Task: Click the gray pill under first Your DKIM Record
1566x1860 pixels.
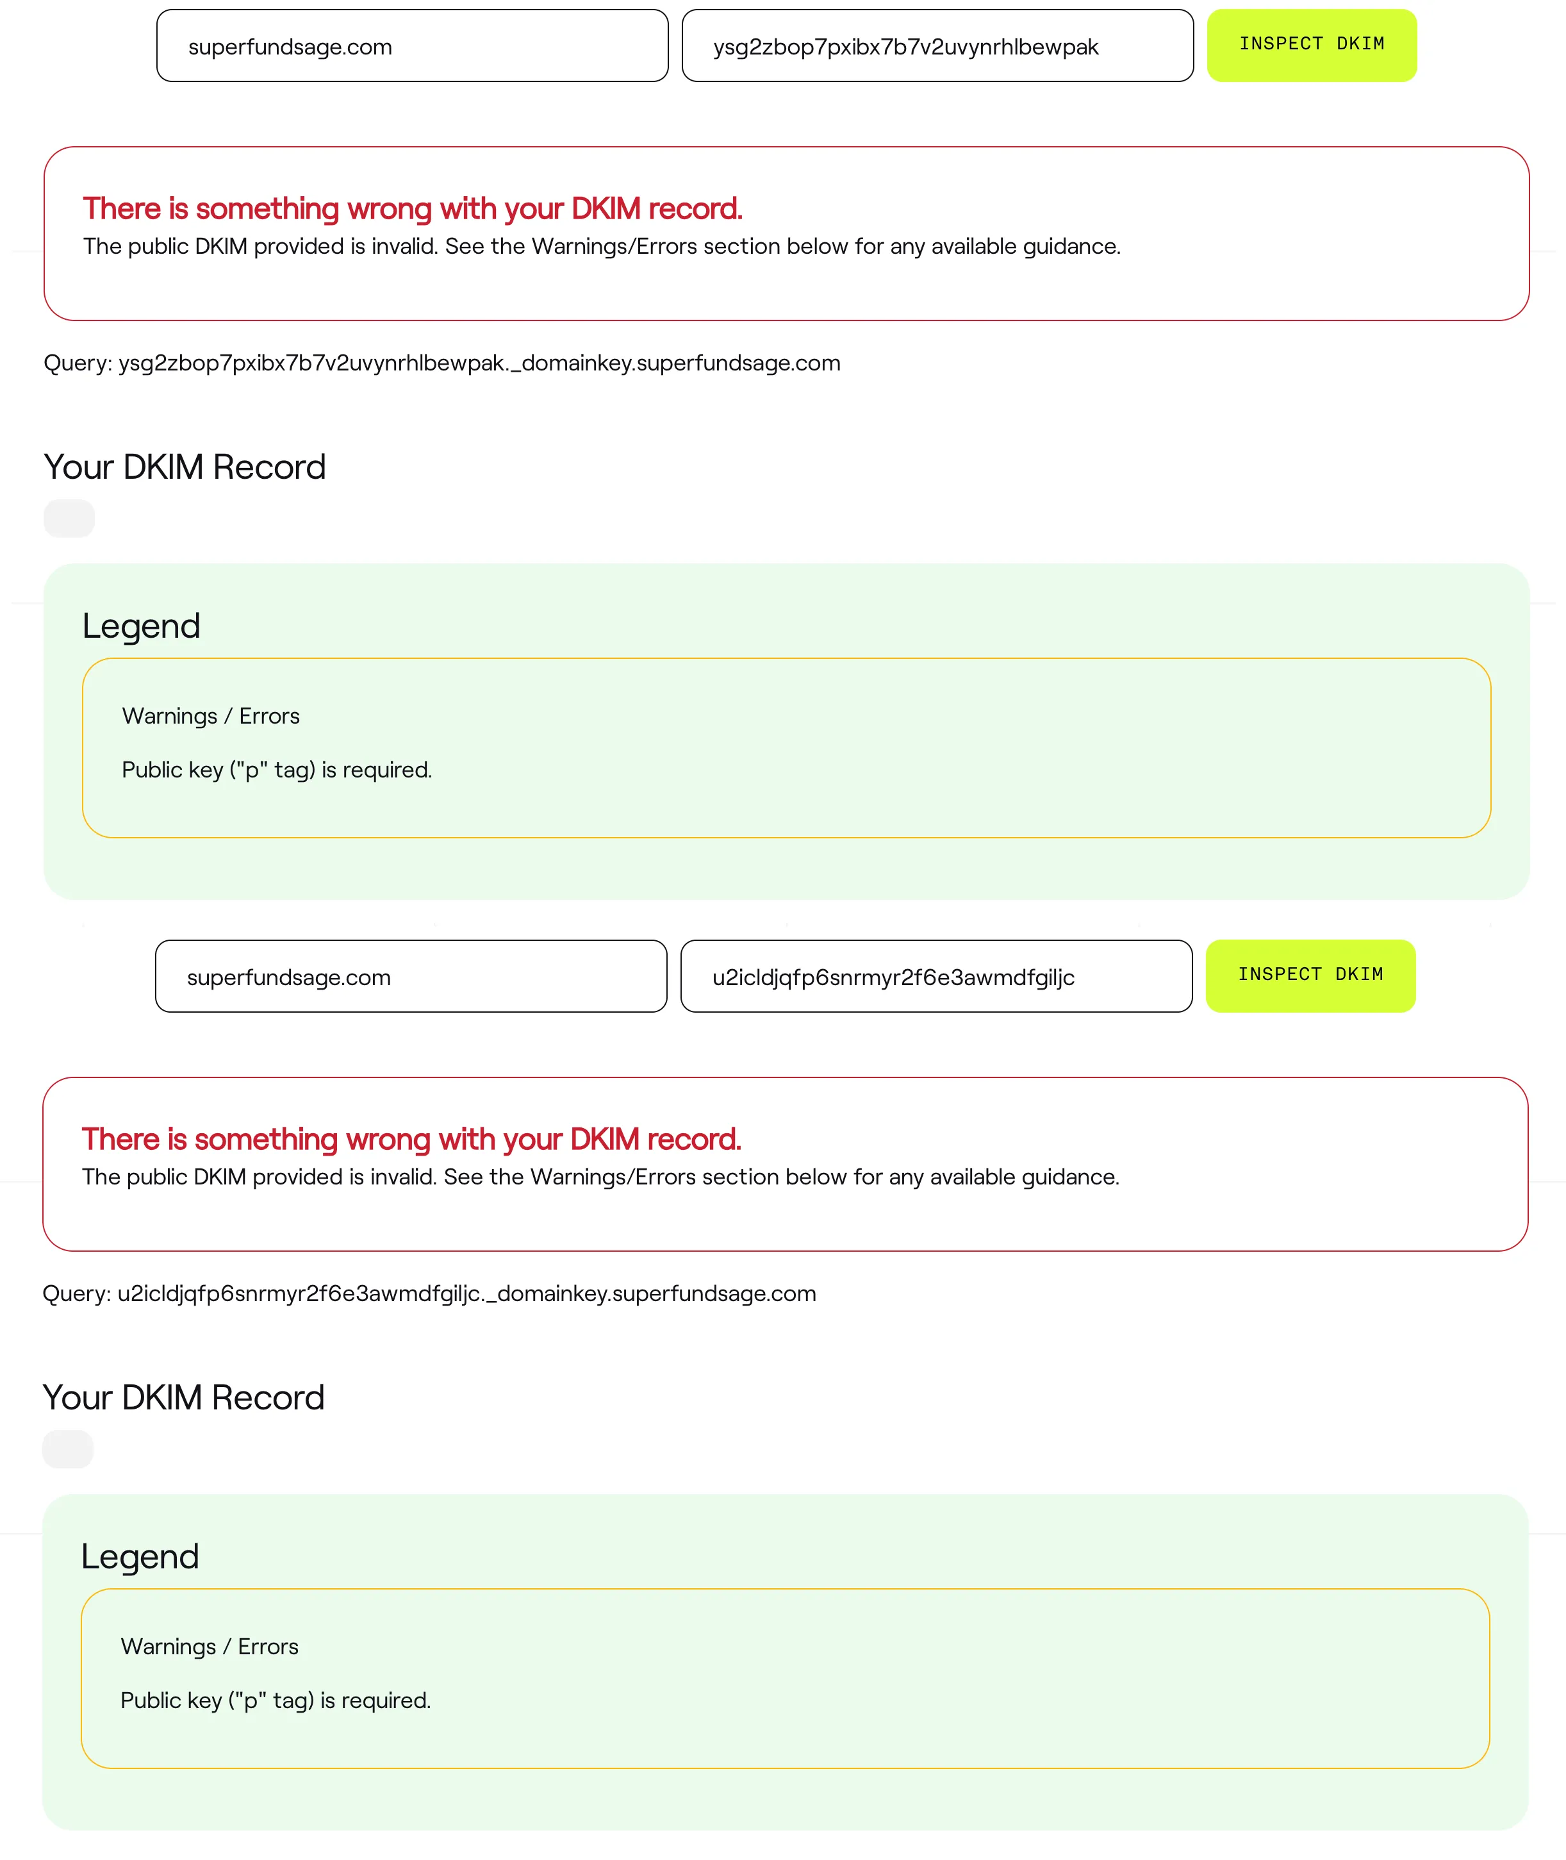Action: coord(70,518)
